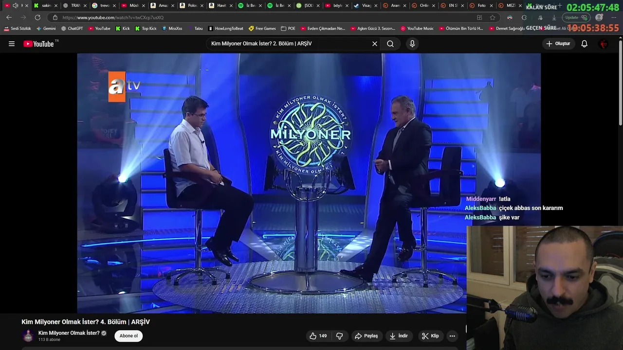
Task: Open the browser Update menu
Action: tap(576, 17)
